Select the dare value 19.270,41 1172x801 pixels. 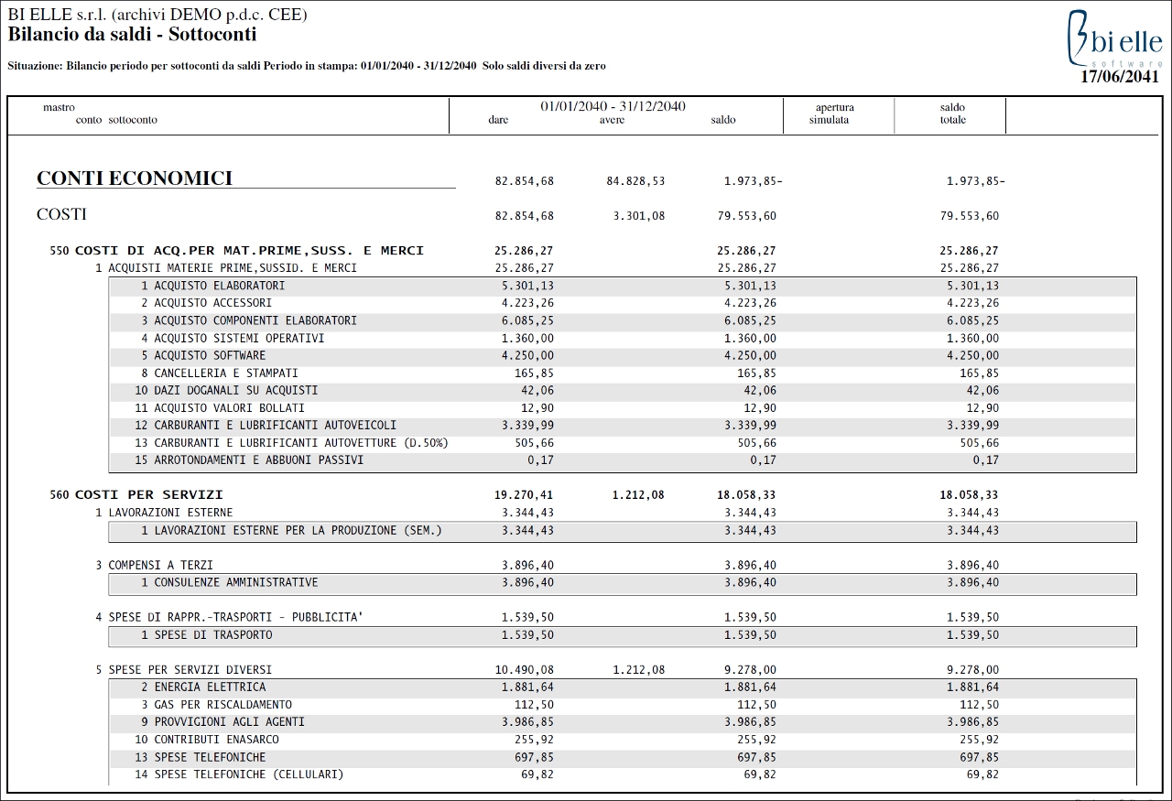(x=524, y=495)
